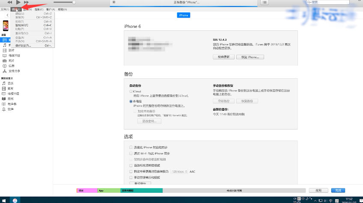Open the speaker volume tray icon
363x203 pixels.
pos(325,201)
